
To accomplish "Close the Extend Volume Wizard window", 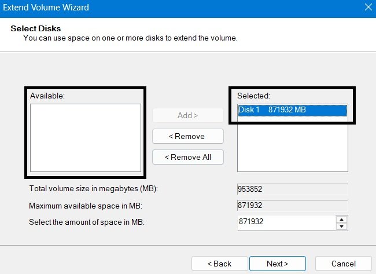I will point(368,7).
